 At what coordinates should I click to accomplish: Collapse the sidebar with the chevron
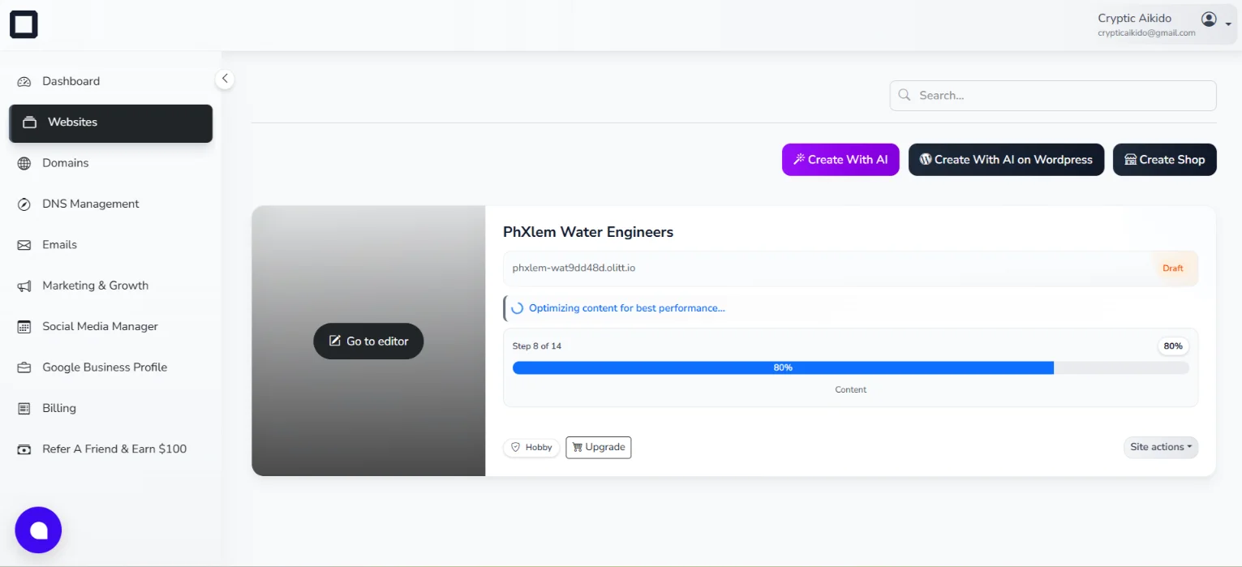225,79
